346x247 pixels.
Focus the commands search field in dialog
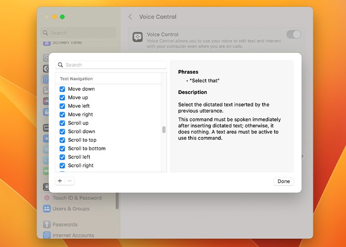click(111, 65)
